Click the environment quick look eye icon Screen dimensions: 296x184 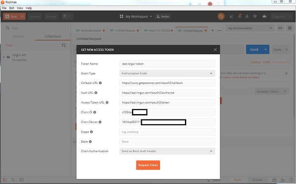tap(280, 28)
